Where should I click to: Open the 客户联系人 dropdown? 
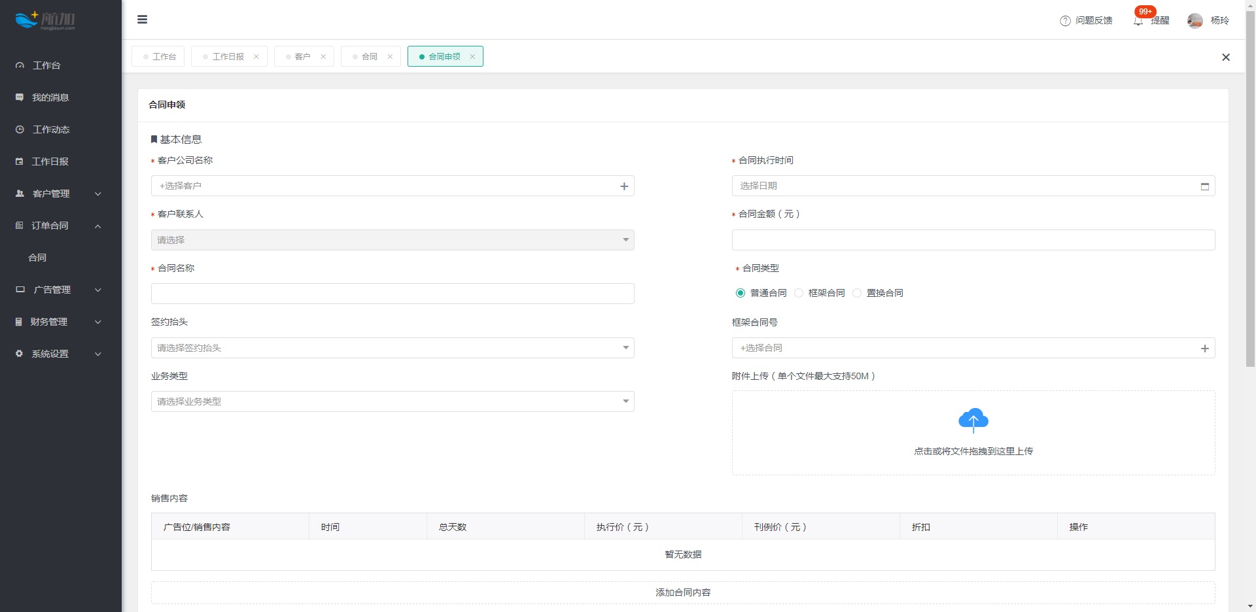(x=392, y=240)
